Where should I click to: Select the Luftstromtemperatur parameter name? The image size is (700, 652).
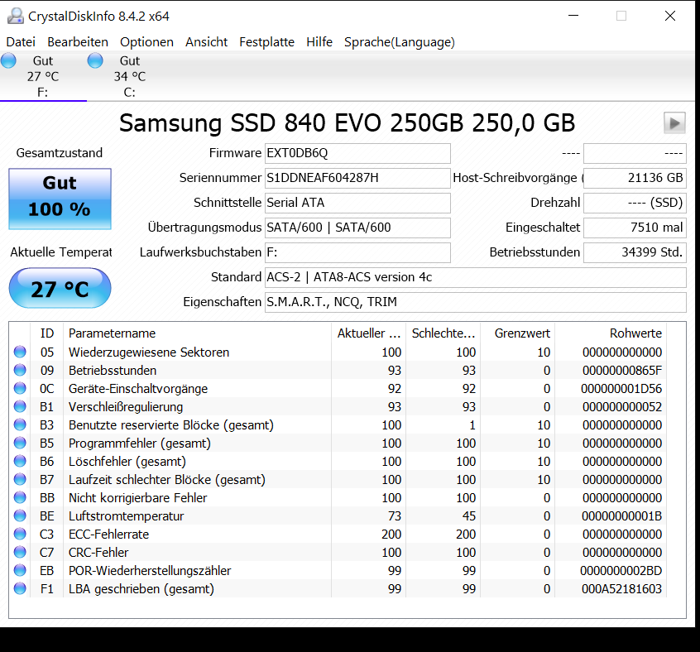pos(126,516)
